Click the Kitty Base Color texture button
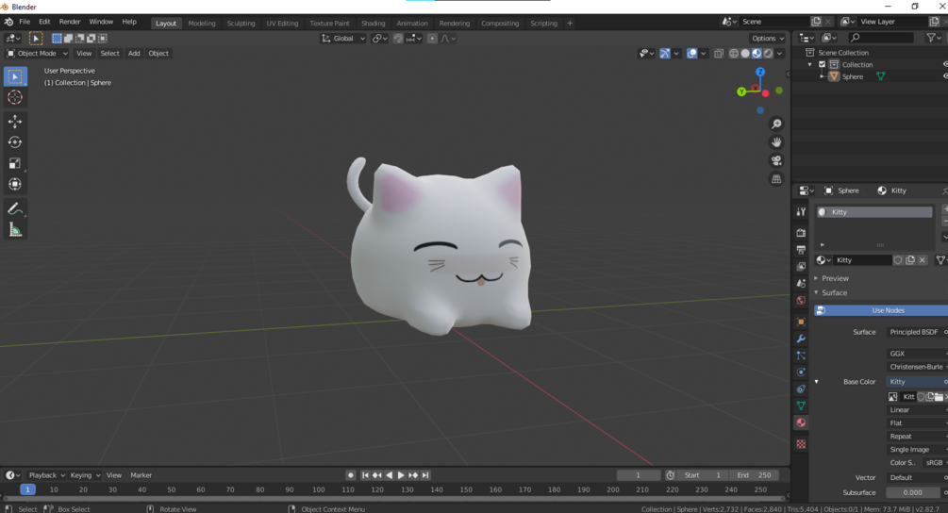 (x=917, y=382)
